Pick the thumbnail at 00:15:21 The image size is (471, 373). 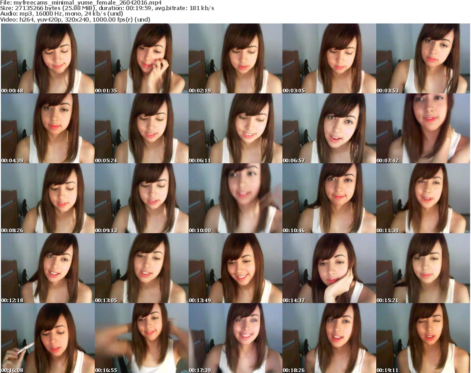(423, 268)
